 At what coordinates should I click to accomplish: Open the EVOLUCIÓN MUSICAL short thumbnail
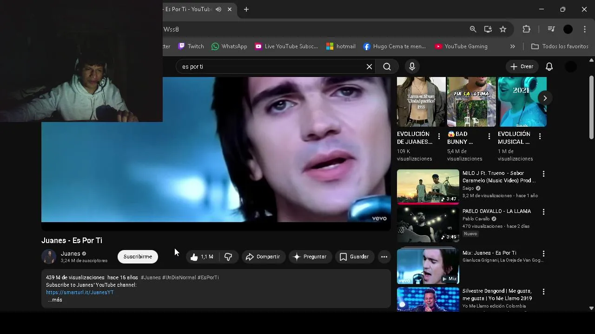pyautogui.click(x=522, y=102)
